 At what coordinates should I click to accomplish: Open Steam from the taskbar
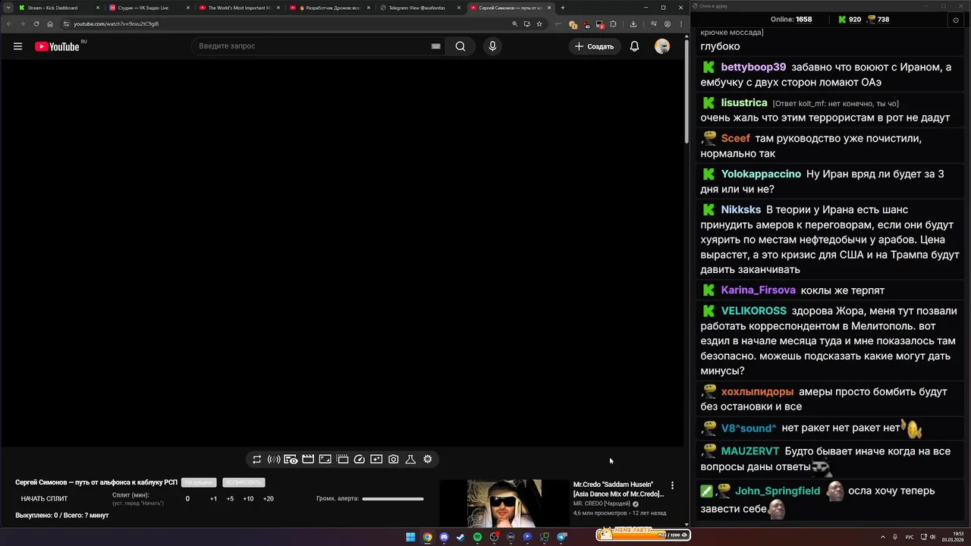(460, 537)
